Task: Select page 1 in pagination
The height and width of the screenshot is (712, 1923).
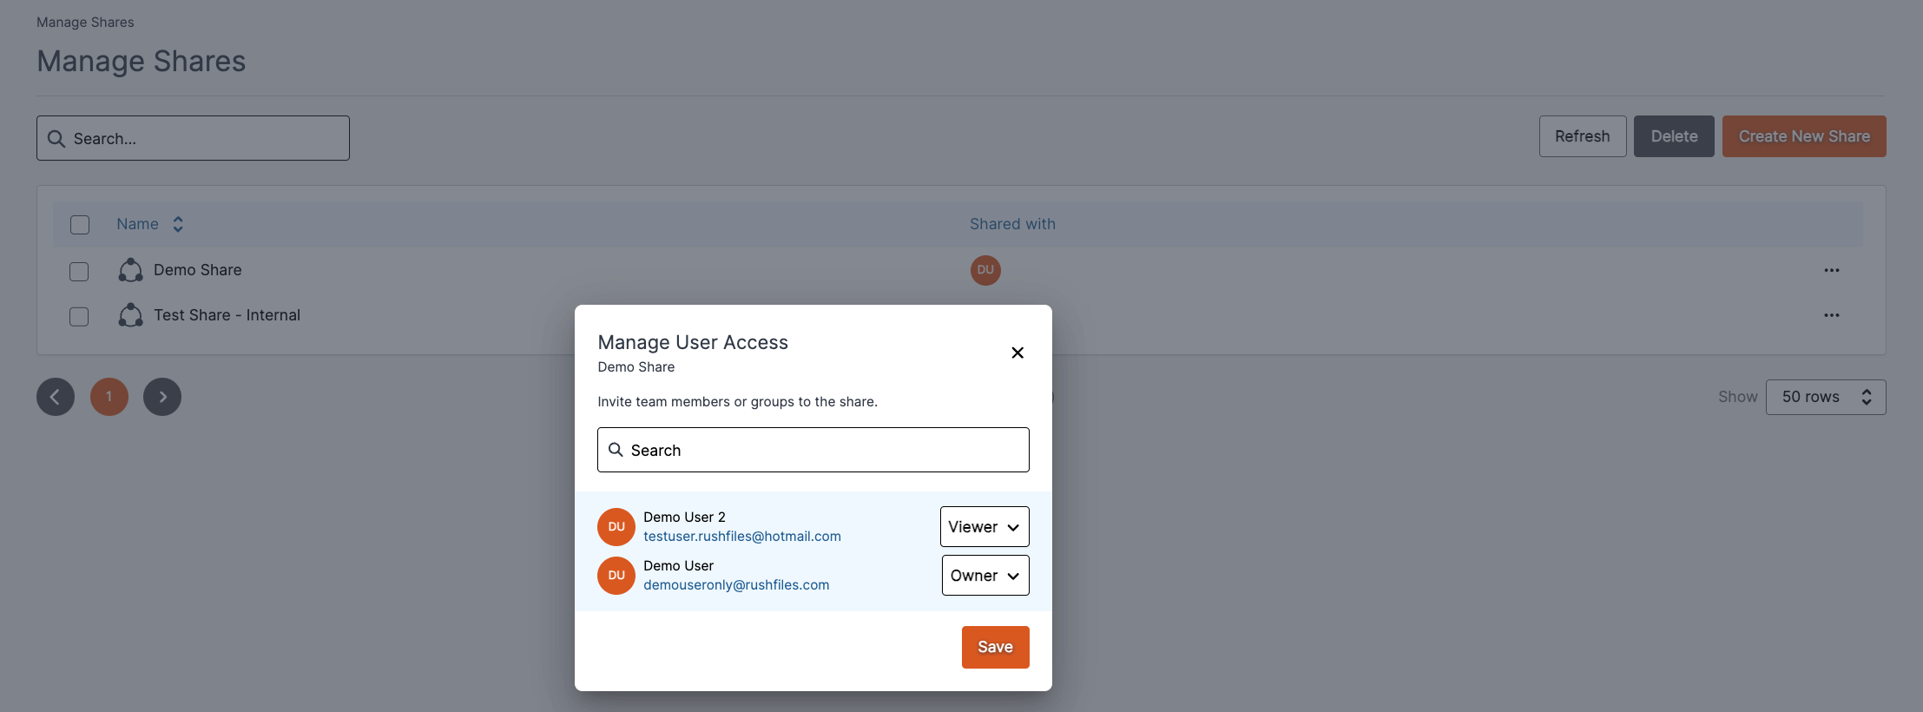Action: [109, 397]
